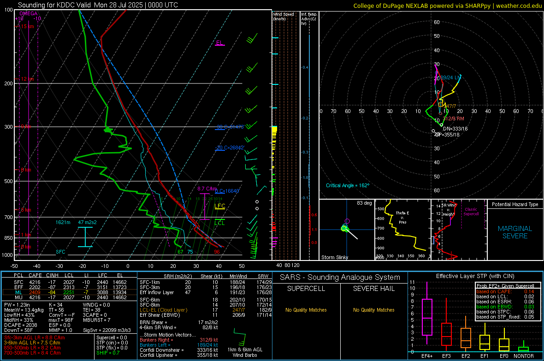544x361 pixels.
Task: Click the cyan SFC effective inflow bracket
Action: (85, 237)
